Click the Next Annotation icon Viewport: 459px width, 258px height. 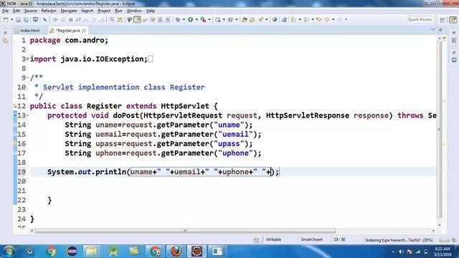point(293,19)
